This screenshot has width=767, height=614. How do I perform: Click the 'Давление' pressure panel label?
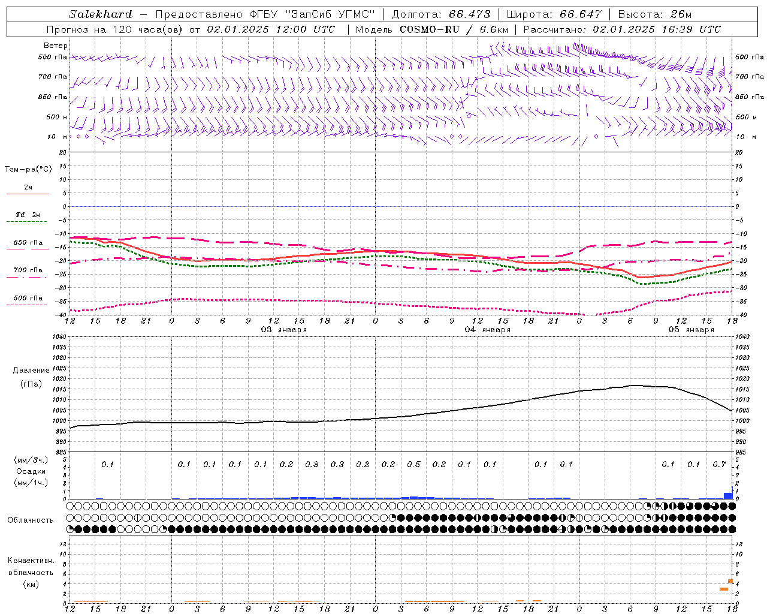31,371
